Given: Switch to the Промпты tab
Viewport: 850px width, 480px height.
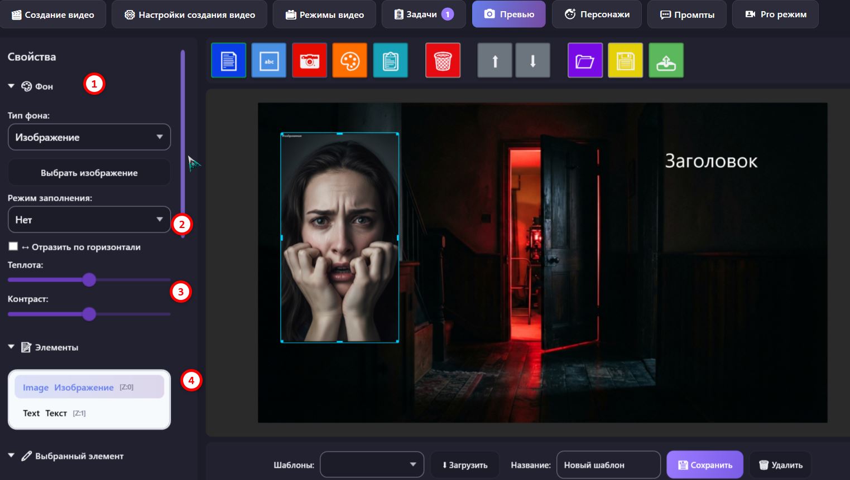Looking at the screenshot, I should coord(687,14).
